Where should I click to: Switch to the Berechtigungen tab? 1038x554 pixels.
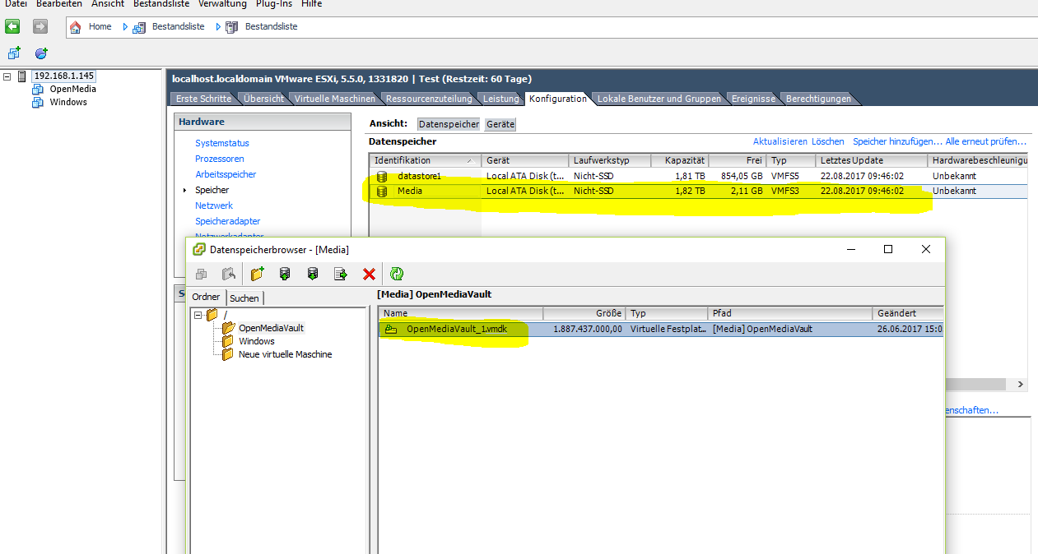(818, 99)
